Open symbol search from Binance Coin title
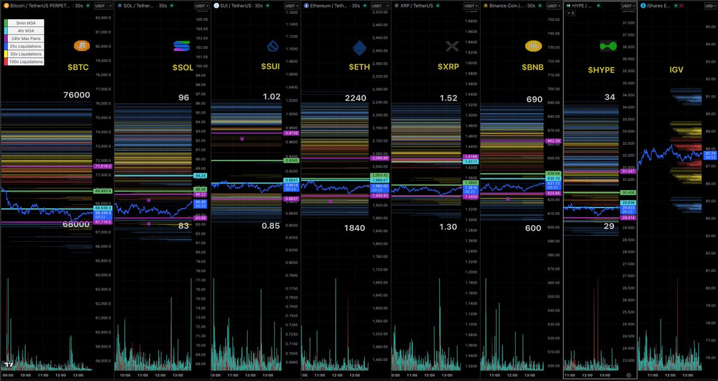The height and width of the screenshot is (381, 718). pos(507,5)
